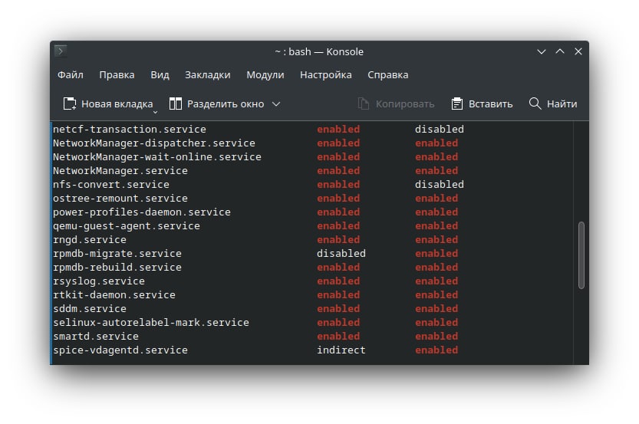Maximize the Konsole window
Image resolution: width=639 pixels, height=424 pixels.
[559, 51]
